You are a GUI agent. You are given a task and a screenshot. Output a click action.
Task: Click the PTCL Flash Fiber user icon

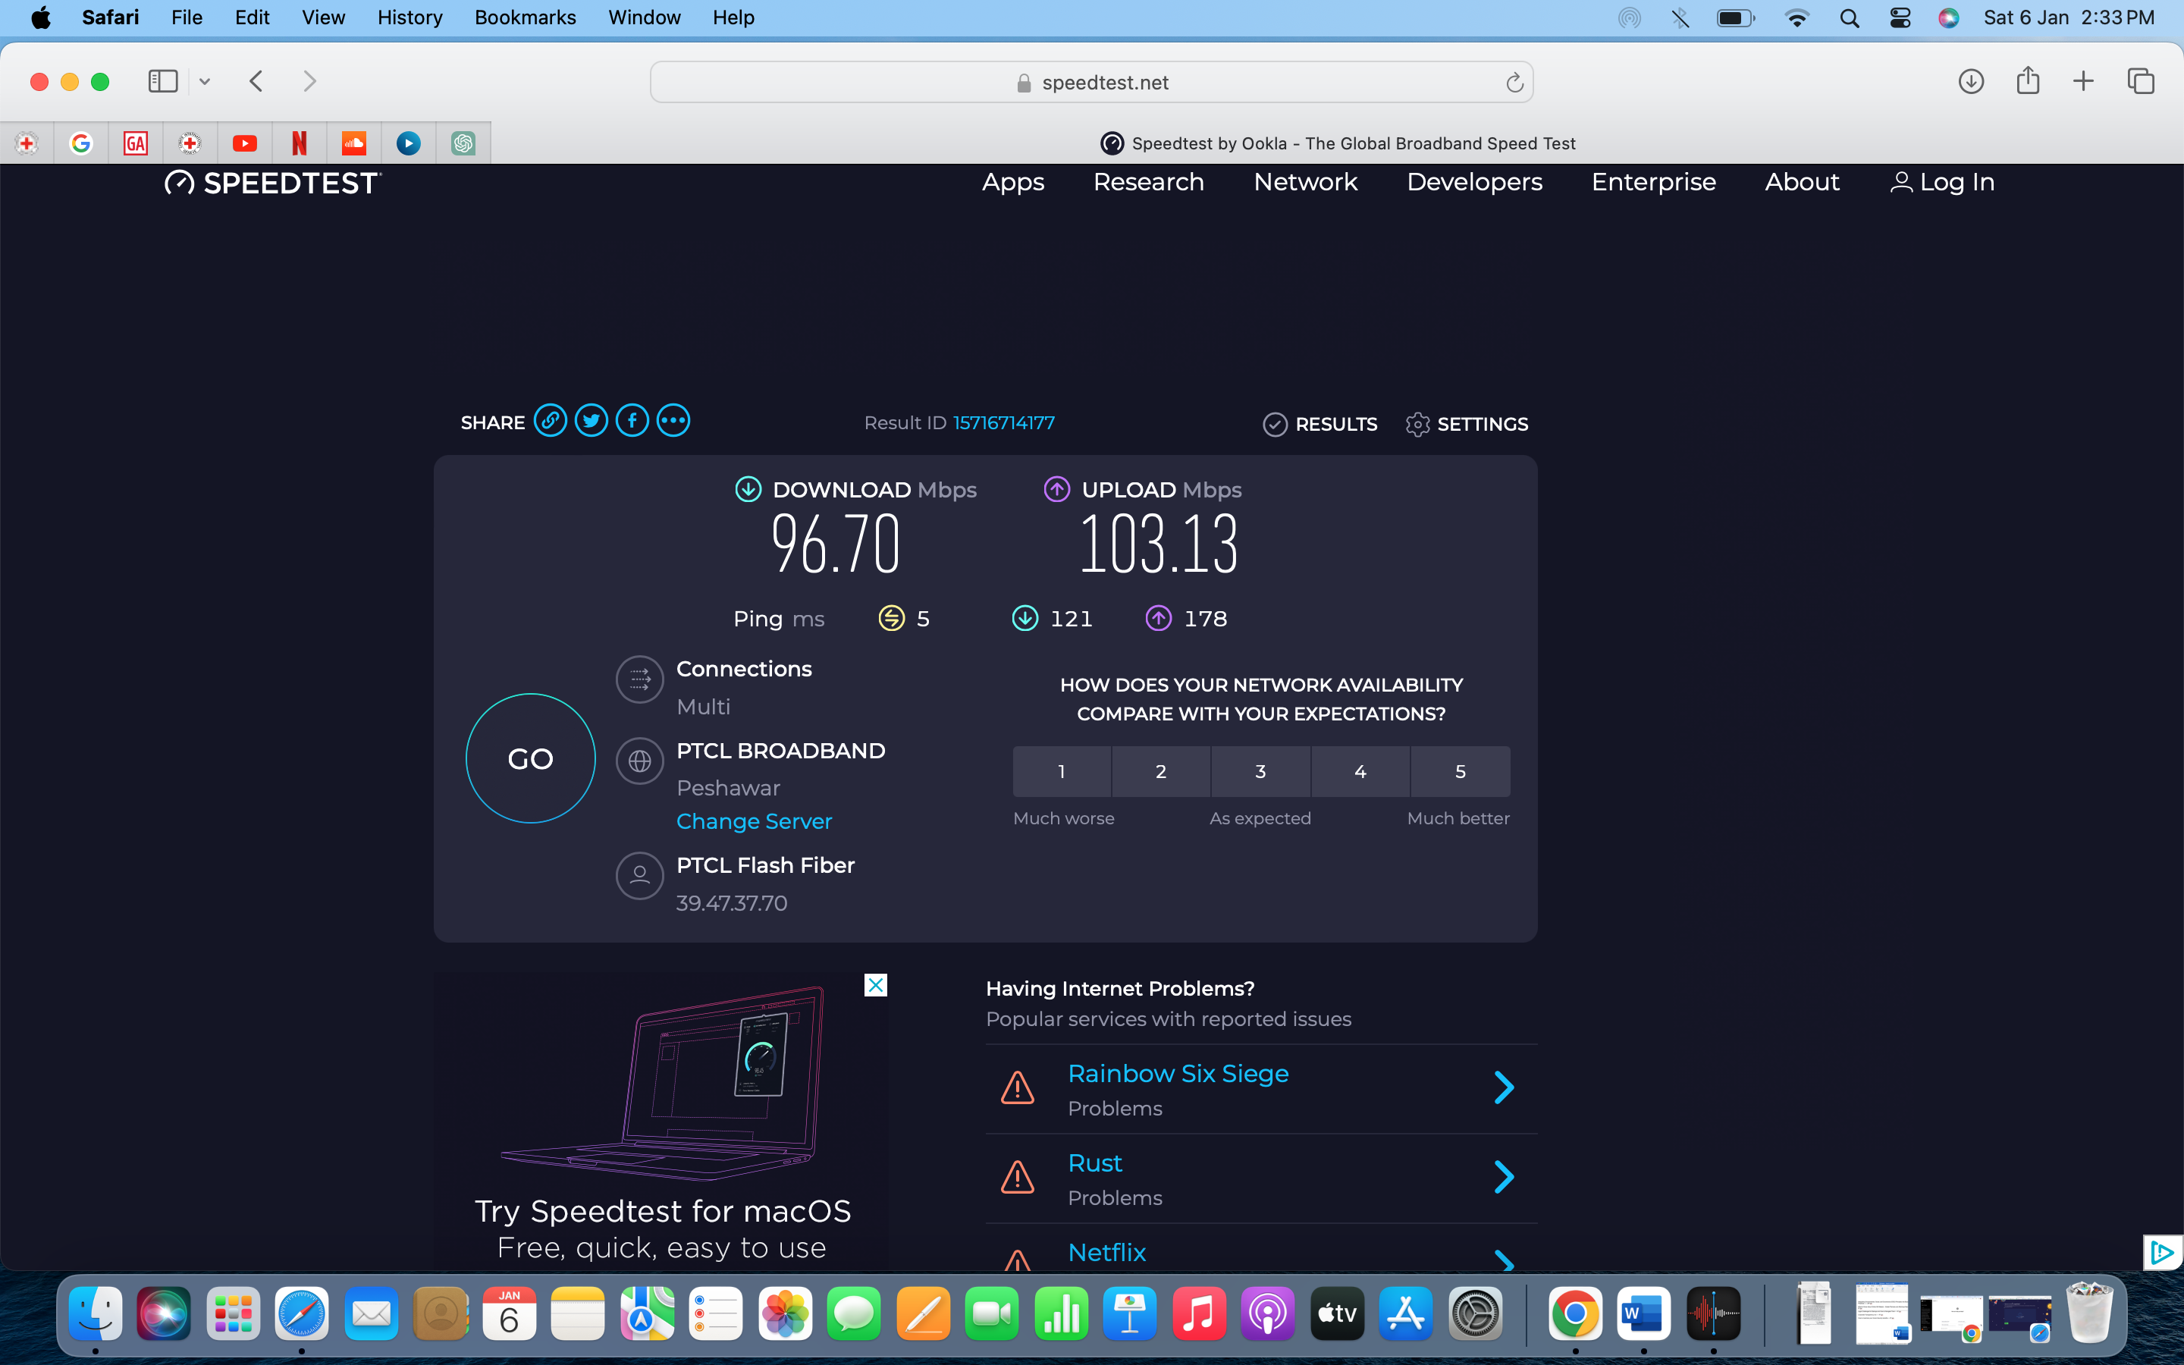tap(640, 876)
